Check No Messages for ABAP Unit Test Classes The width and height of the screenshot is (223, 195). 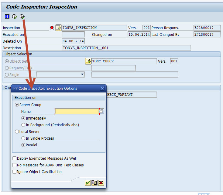point(14,165)
